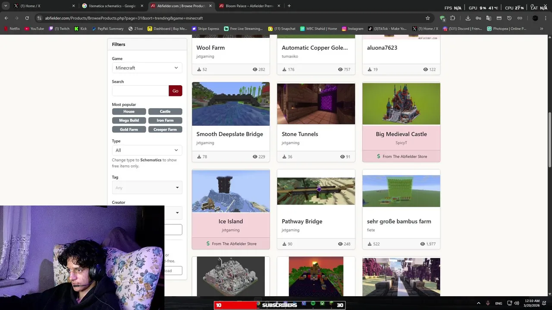Screen dimensions: 552x310
Task: Open the Chrome extensions puzzle icon
Action: (x=452, y=18)
